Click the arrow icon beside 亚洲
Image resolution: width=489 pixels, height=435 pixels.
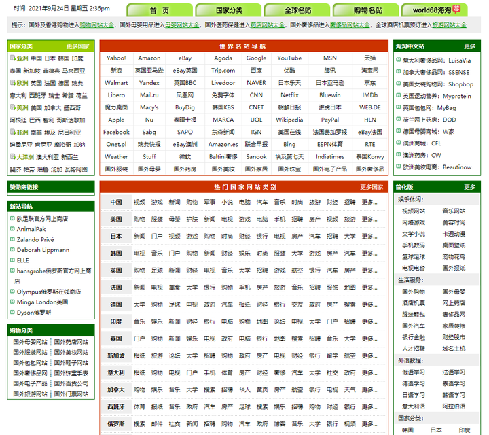coord(12,58)
